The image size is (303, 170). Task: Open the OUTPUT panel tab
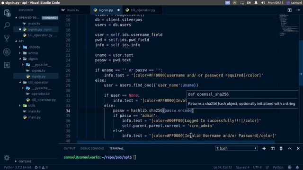point(70,148)
